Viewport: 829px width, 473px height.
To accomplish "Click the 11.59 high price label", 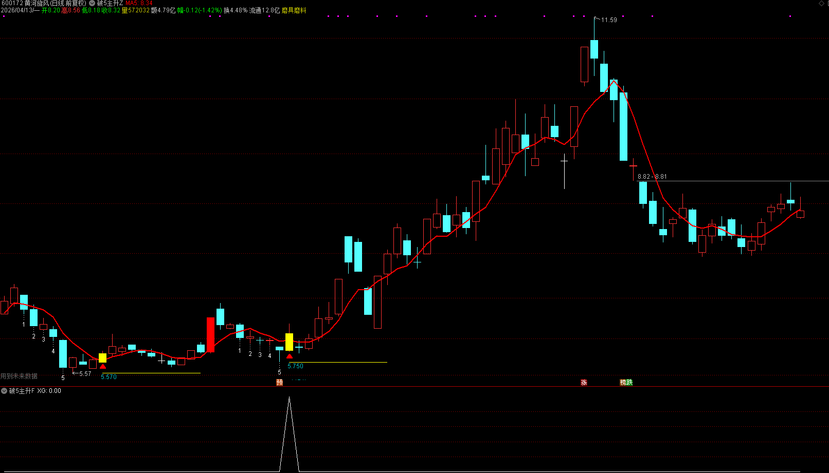I will 609,20.
